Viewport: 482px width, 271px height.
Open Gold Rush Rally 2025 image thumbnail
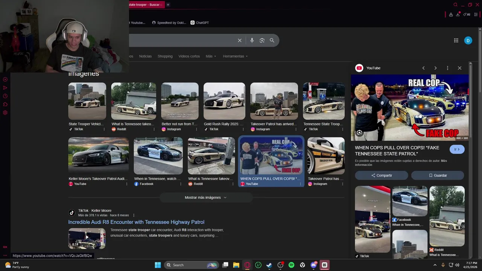pyautogui.click(x=224, y=101)
